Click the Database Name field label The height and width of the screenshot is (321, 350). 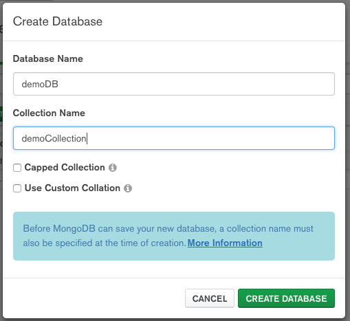click(48, 58)
